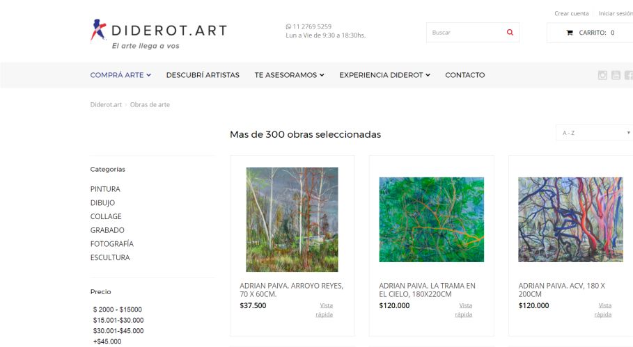The width and height of the screenshot is (633, 347).
Task: Go to Descubrí Artistas
Action: coord(203,75)
